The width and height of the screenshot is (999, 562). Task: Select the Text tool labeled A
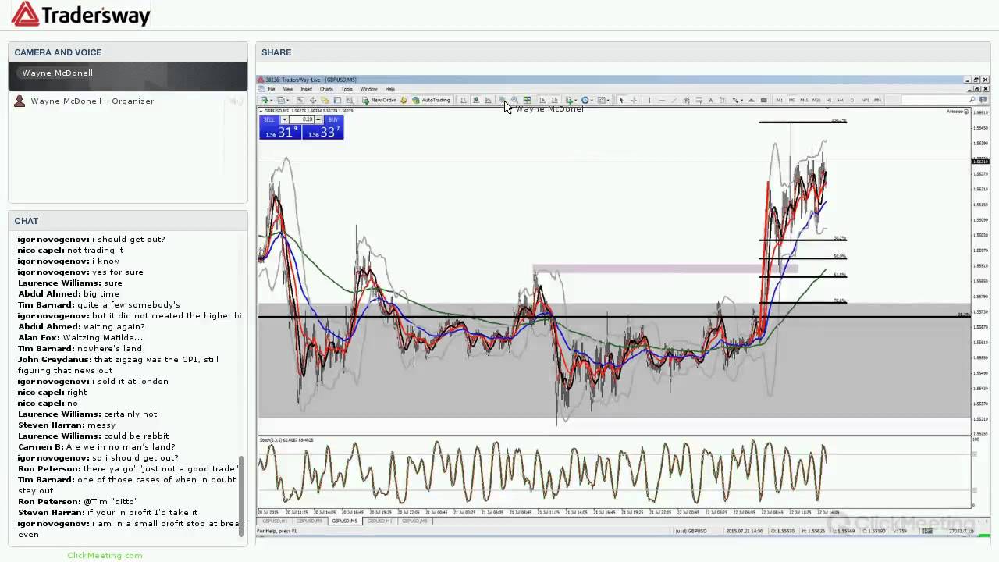point(711,100)
